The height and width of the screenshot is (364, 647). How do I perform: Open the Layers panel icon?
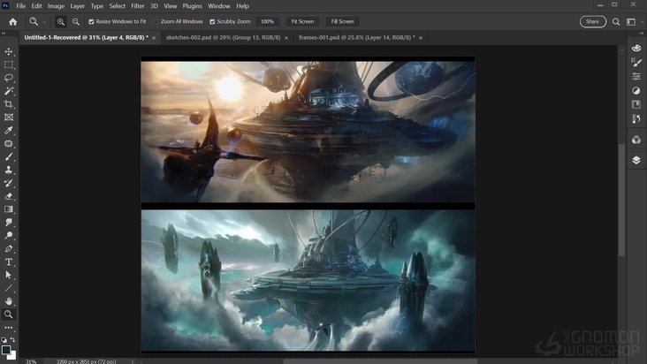coord(636,160)
